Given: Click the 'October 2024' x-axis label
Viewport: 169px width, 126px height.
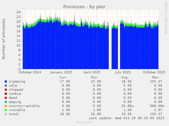Looking at the screenshot, I should tap(30, 72).
